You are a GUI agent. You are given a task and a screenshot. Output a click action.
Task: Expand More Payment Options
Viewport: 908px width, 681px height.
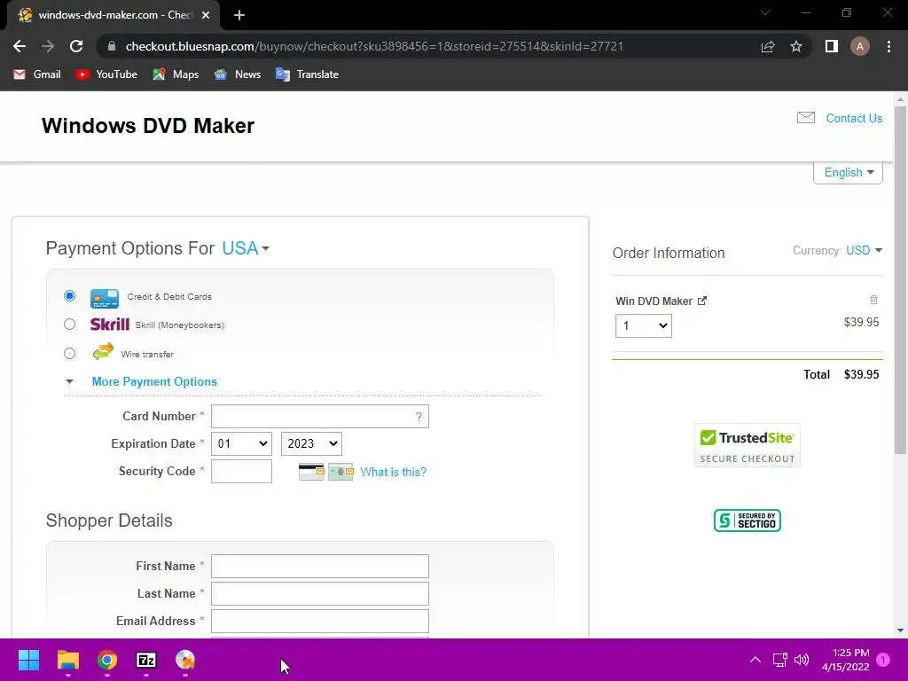tap(154, 381)
